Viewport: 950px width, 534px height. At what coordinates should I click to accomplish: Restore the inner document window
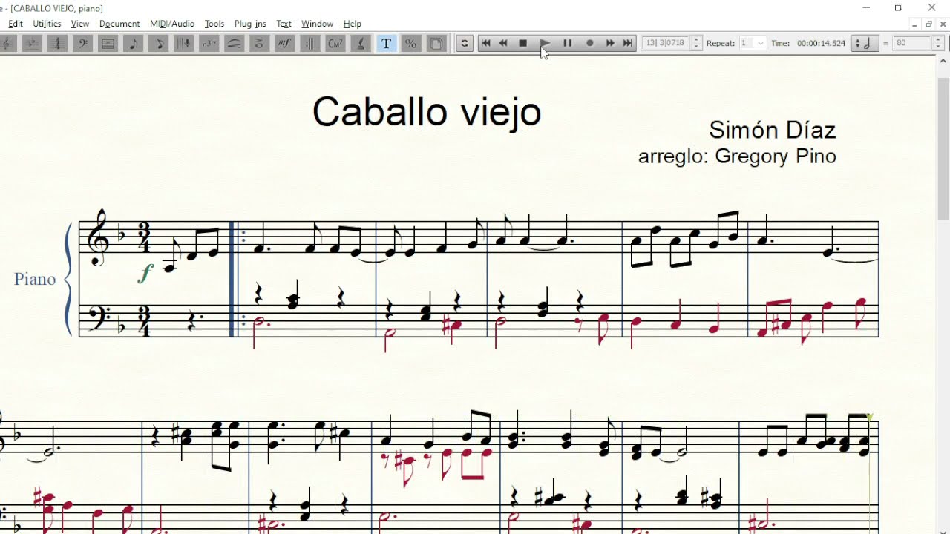(x=928, y=24)
